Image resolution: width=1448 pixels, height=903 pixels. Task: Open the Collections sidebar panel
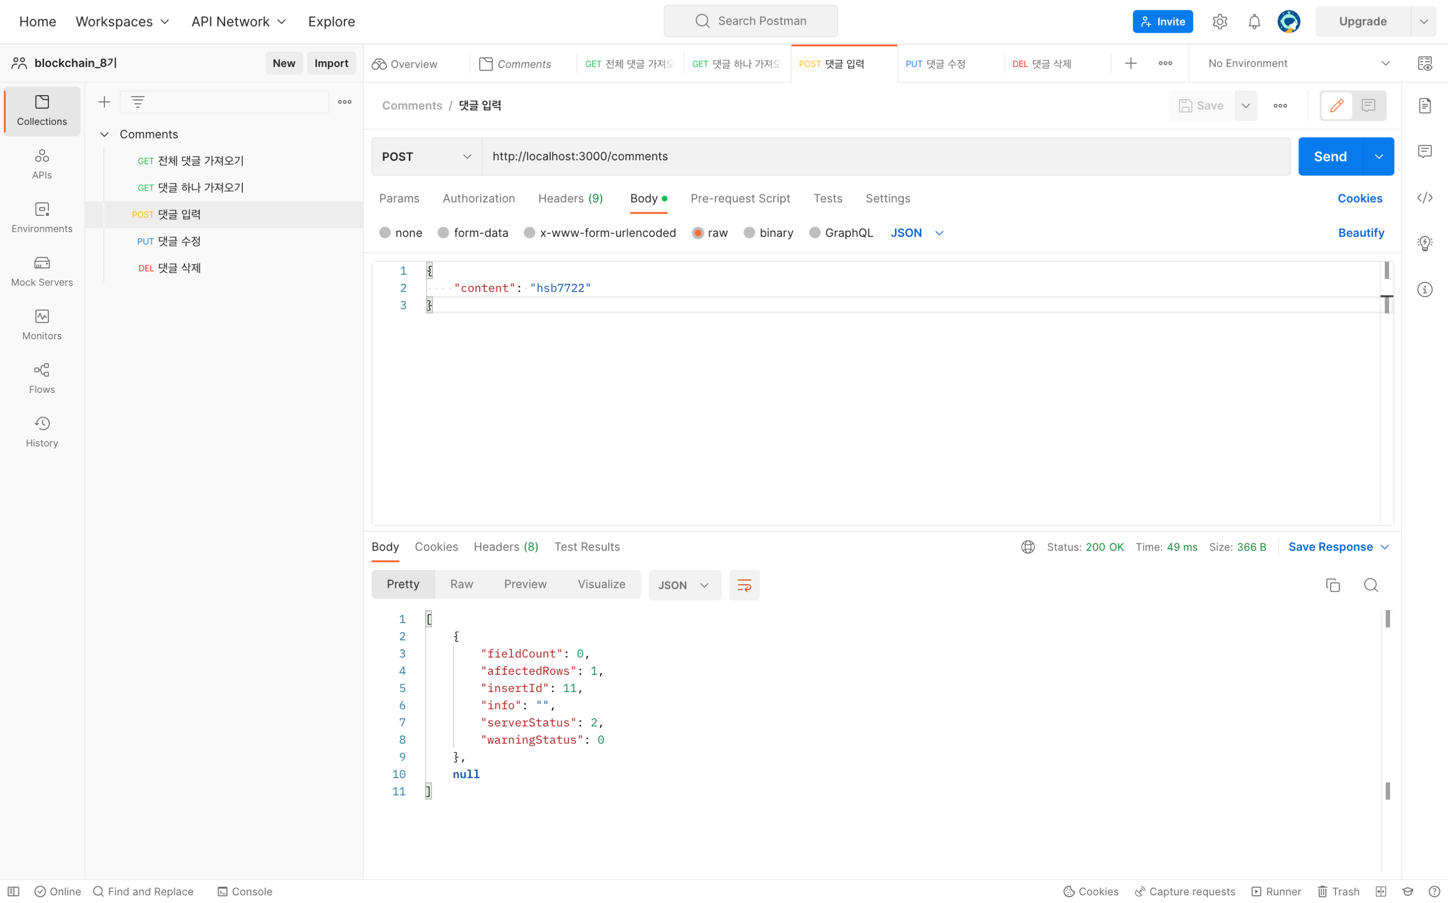pos(42,111)
